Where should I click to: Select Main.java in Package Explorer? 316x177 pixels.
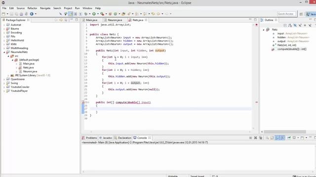pyautogui.click(x=29, y=63)
